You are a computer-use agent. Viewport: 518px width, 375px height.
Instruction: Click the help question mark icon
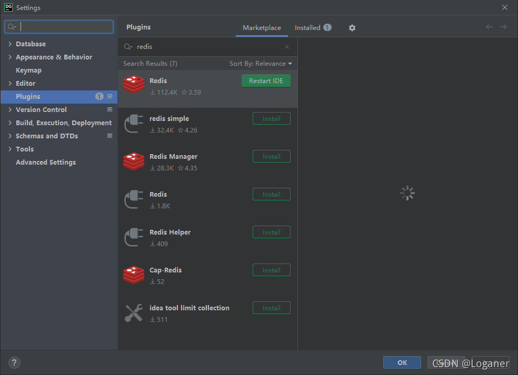pyautogui.click(x=14, y=362)
